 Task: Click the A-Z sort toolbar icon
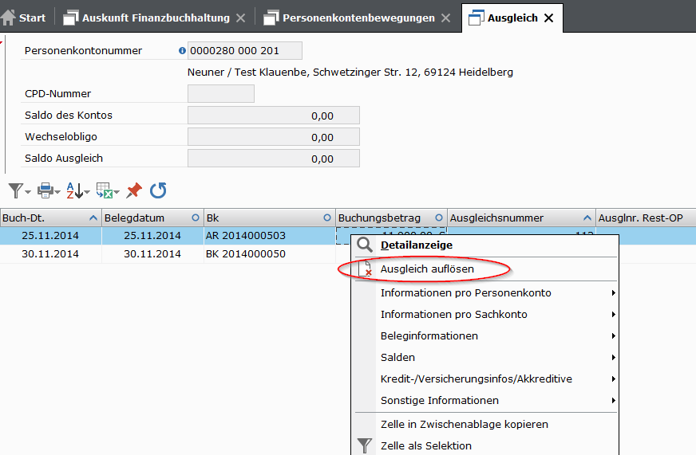pos(74,190)
